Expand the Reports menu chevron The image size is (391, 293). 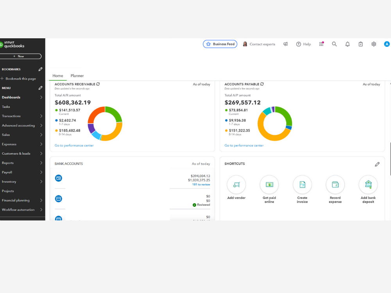[41, 163]
